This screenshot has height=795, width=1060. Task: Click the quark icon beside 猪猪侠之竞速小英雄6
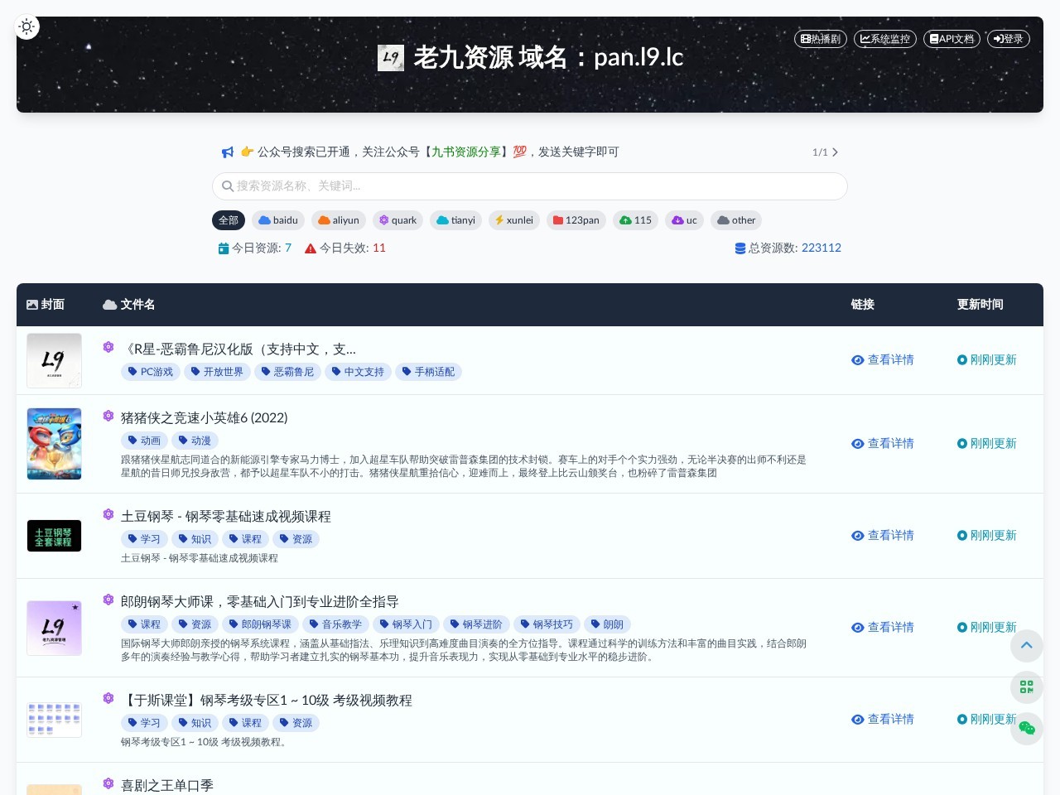tap(108, 416)
